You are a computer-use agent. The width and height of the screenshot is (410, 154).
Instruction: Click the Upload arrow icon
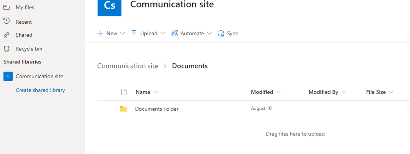[134, 34]
